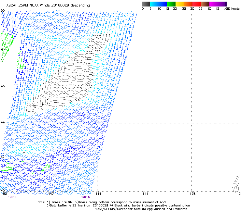The width and height of the screenshot is (241, 211).
Task: Click the yellow 20-25 knots legend segment
Action: click(180, 4)
